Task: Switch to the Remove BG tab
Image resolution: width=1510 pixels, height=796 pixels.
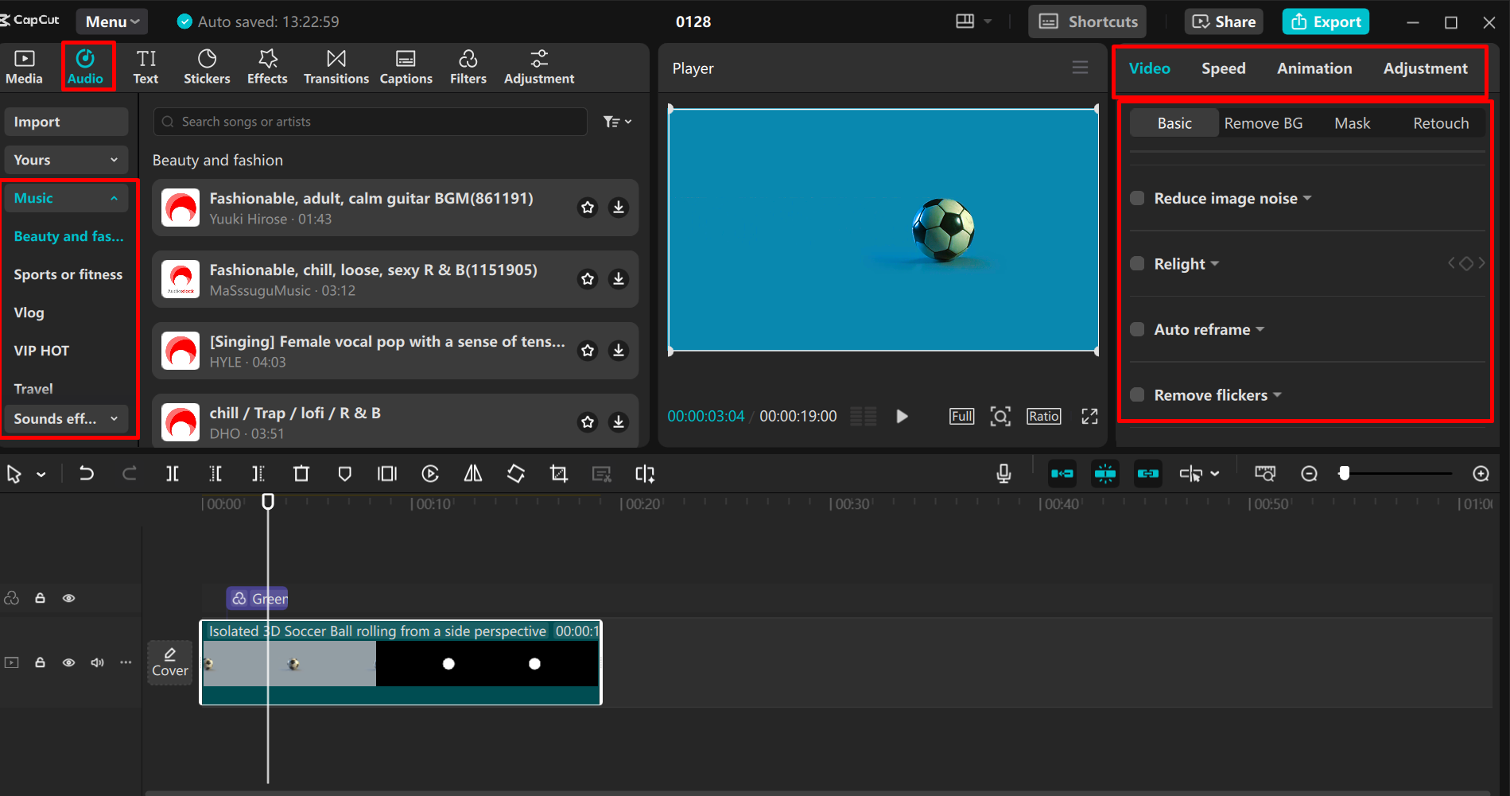Action: click(1264, 122)
